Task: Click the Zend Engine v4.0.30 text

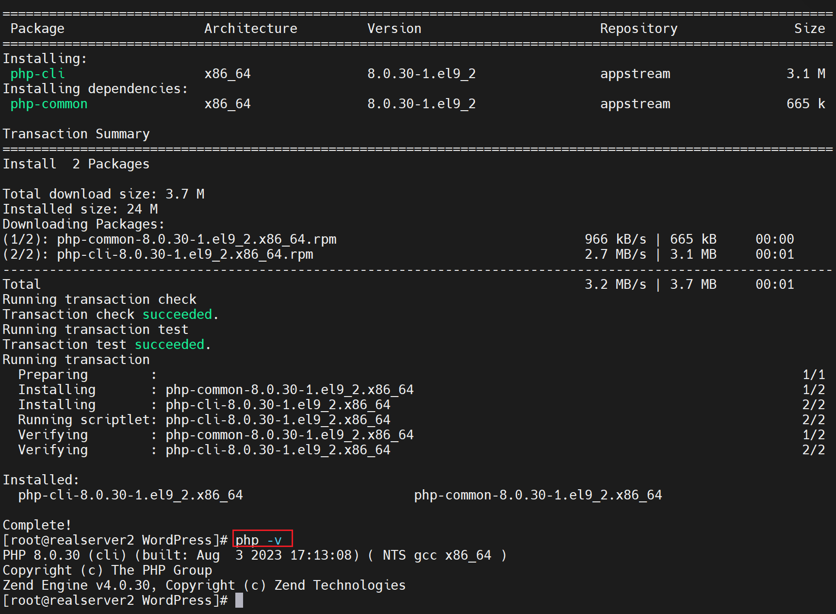Action: pos(77,585)
